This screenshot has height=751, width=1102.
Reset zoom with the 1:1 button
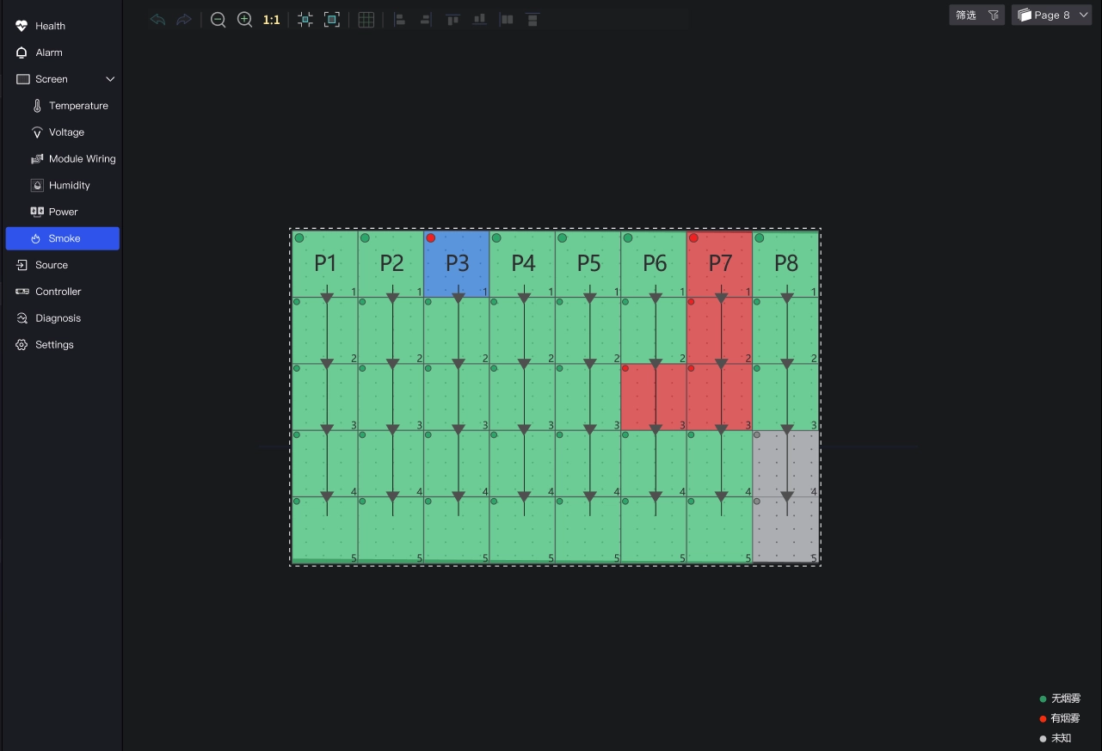tap(271, 20)
